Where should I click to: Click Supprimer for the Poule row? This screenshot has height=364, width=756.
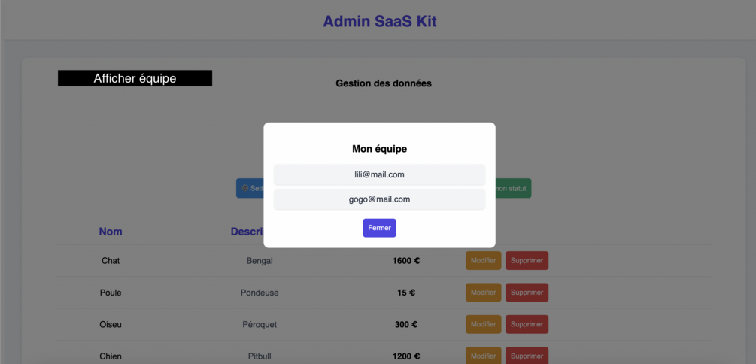(527, 292)
